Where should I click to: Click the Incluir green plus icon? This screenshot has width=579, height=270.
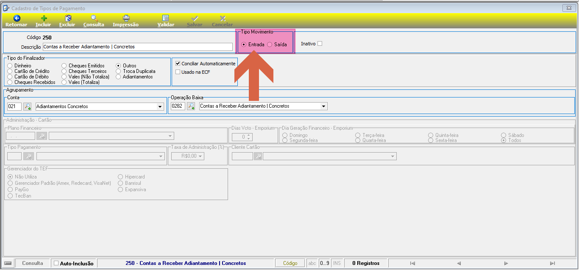coord(44,18)
